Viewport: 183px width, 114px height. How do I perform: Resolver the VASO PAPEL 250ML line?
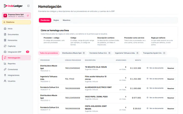coord(171,98)
